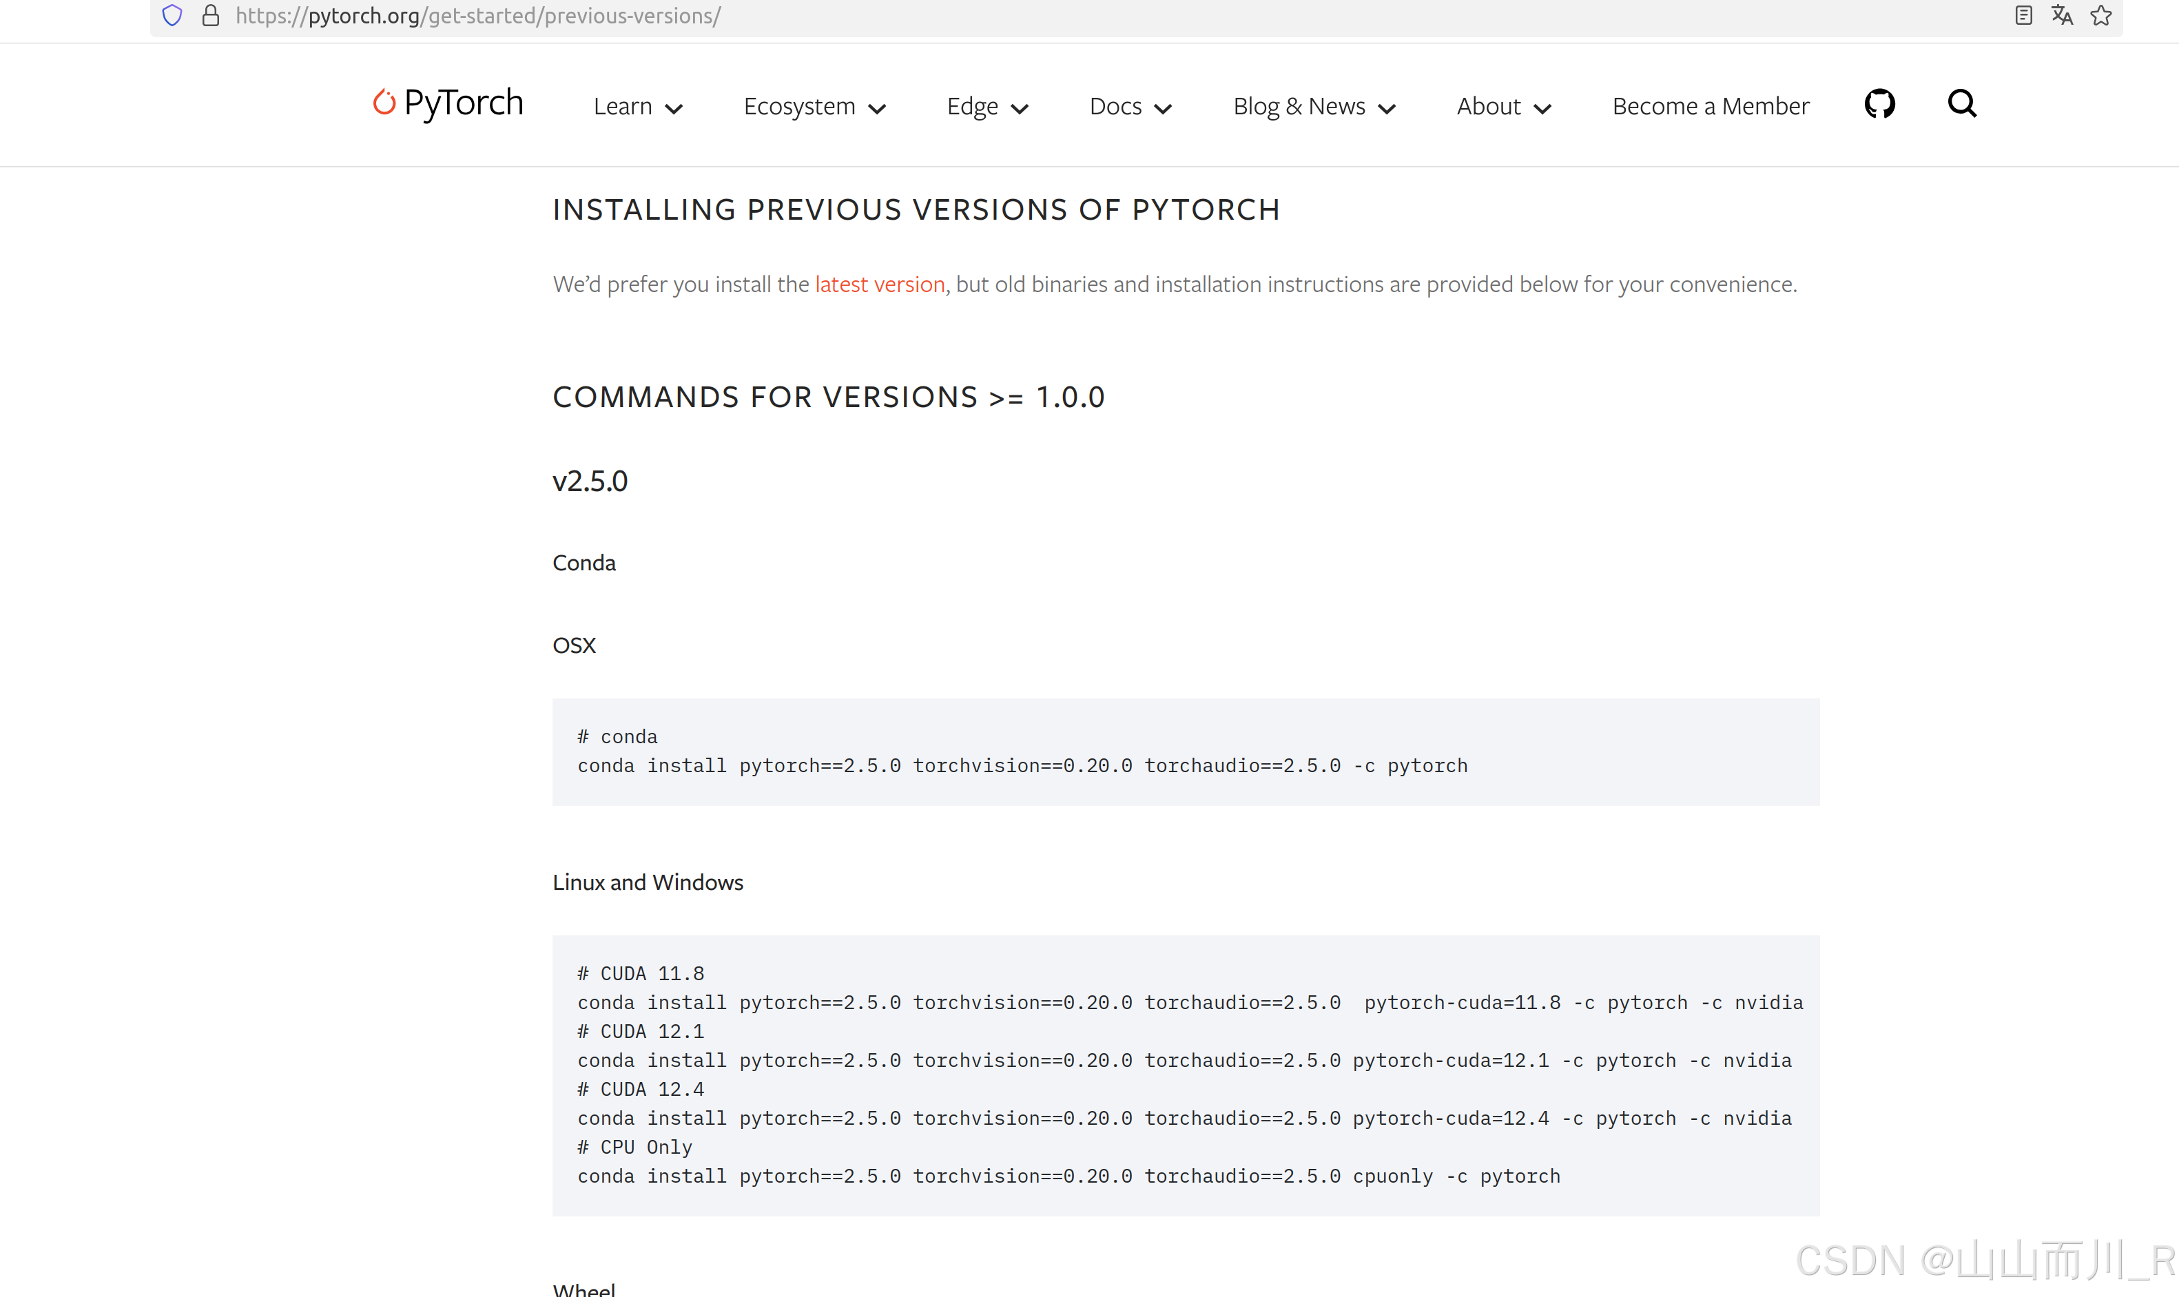
Task: Click the cpuonly conda install command
Action: pyautogui.click(x=1069, y=1176)
